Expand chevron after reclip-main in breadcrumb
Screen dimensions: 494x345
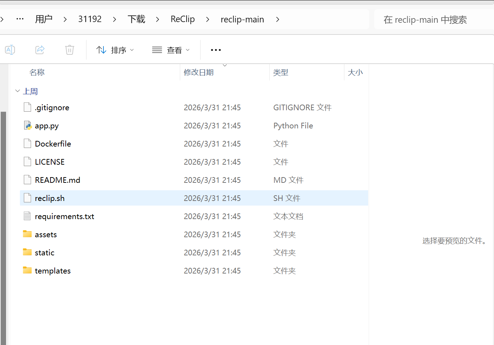pyautogui.click(x=278, y=19)
